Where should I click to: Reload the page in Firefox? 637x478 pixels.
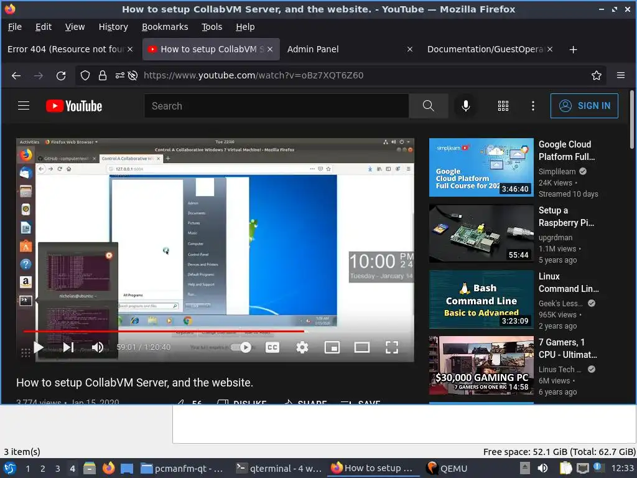click(x=61, y=75)
